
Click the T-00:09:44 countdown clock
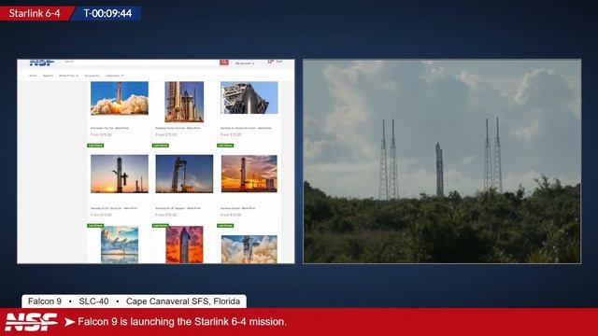[108, 13]
